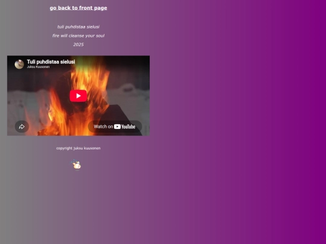This screenshot has height=244, width=326.
Task: Play the Tuli puhdistaa sielusi video
Action: coord(78,96)
